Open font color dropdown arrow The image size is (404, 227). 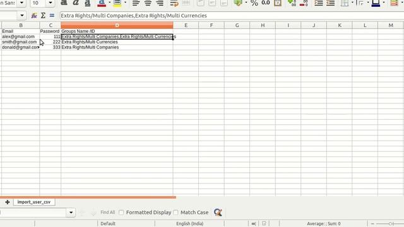pyautogui.click(x=109, y=3)
